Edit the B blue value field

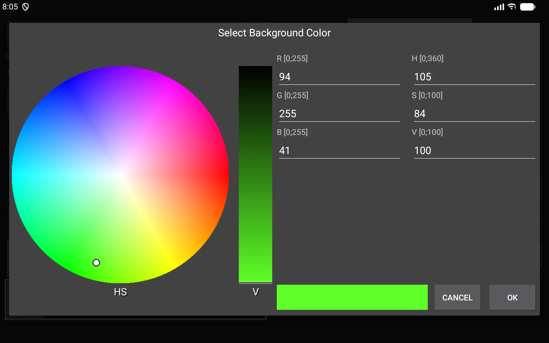click(339, 150)
